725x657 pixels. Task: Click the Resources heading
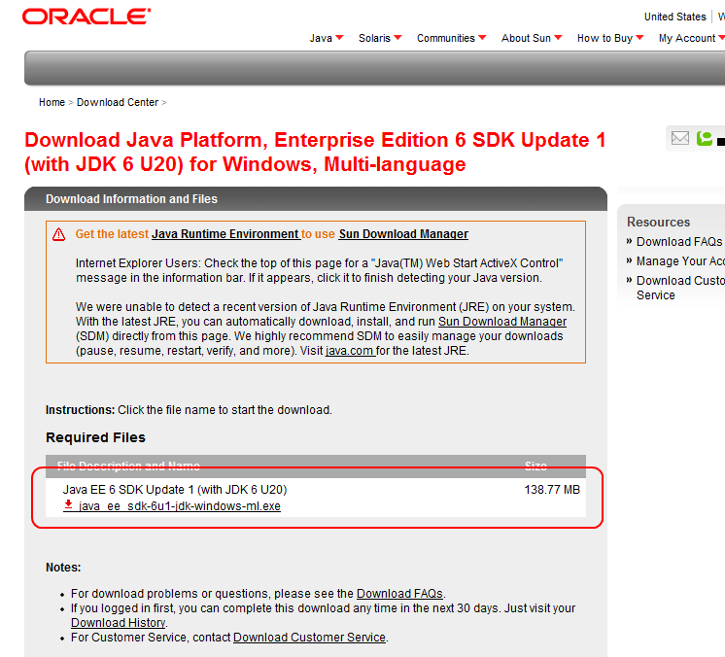pos(658,222)
